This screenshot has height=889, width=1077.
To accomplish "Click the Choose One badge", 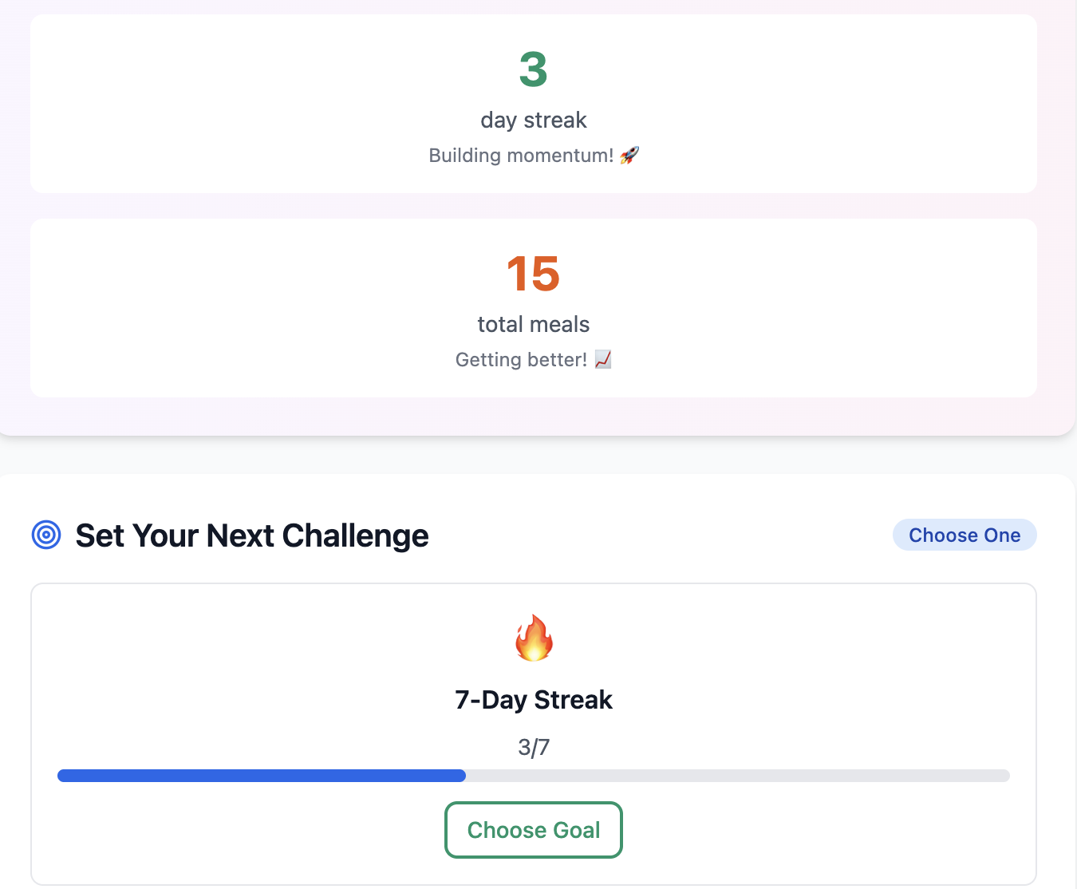I will (964, 535).
